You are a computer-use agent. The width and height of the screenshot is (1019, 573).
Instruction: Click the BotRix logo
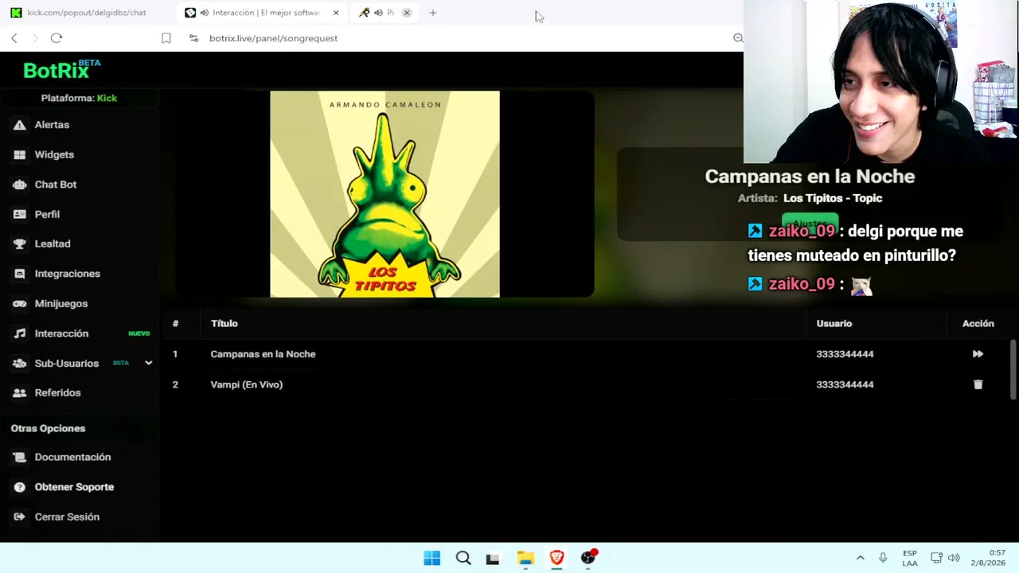(x=61, y=70)
